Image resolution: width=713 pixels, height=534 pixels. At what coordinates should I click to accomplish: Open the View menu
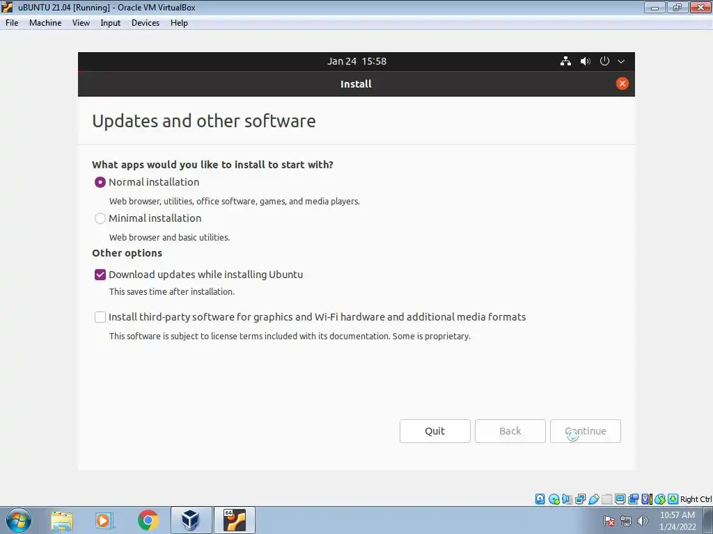[x=81, y=23]
